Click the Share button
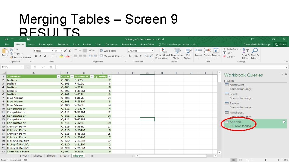Screen dimensions: 289x162 (x=281, y=44)
